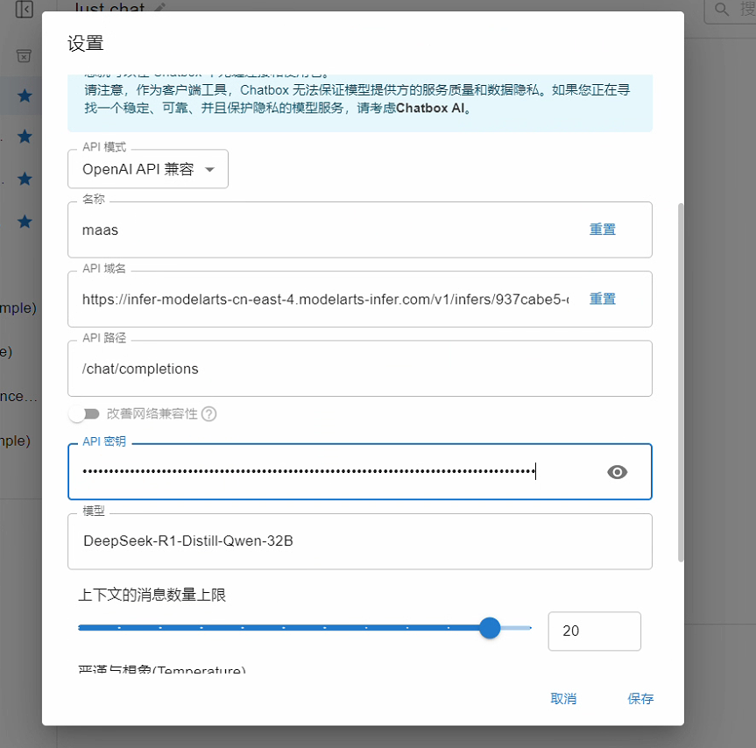This screenshot has width=756, height=748.
Task: Click the Chatbox AI bold link
Action: click(430, 108)
